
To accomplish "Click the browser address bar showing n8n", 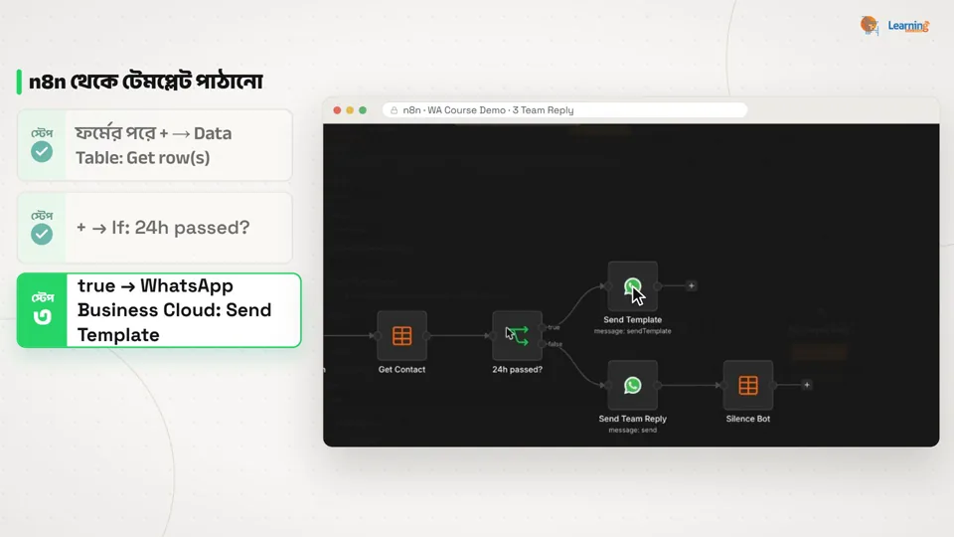I will coord(564,110).
